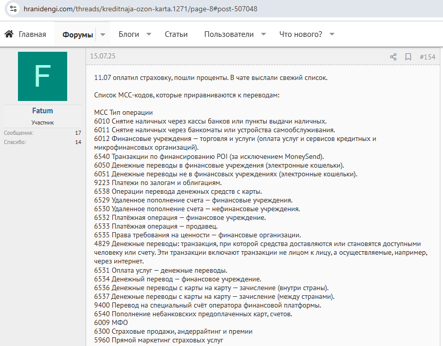Open the Блоги section
Image resolution: width=443 pixels, height=346 pixels.
point(129,34)
